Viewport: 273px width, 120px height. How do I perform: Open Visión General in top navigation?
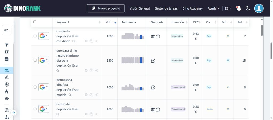pyautogui.click(x=140, y=8)
